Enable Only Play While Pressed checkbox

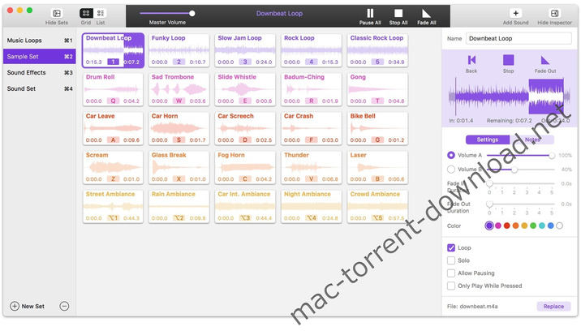[451, 286]
